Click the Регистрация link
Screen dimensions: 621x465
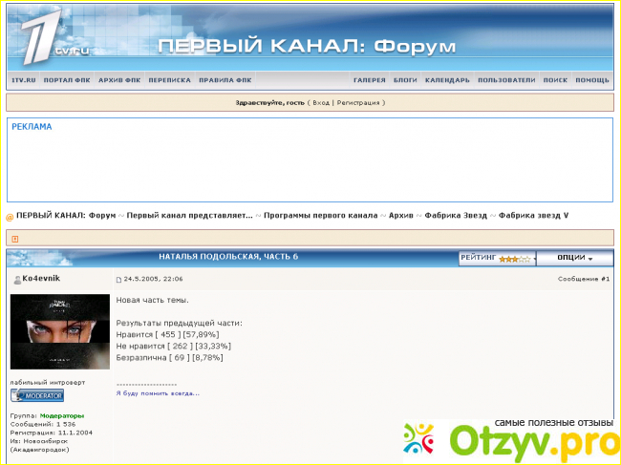click(x=358, y=102)
